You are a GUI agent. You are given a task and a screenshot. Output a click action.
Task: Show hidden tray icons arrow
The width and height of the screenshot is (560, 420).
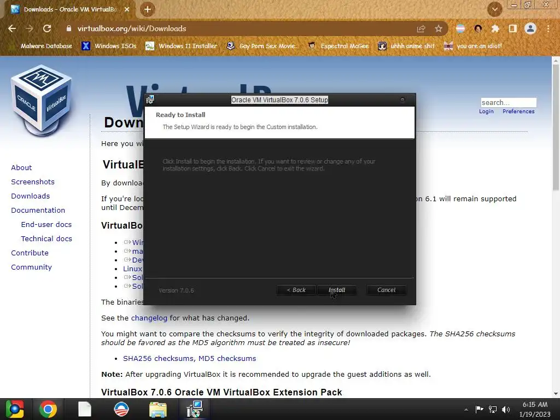click(x=466, y=410)
